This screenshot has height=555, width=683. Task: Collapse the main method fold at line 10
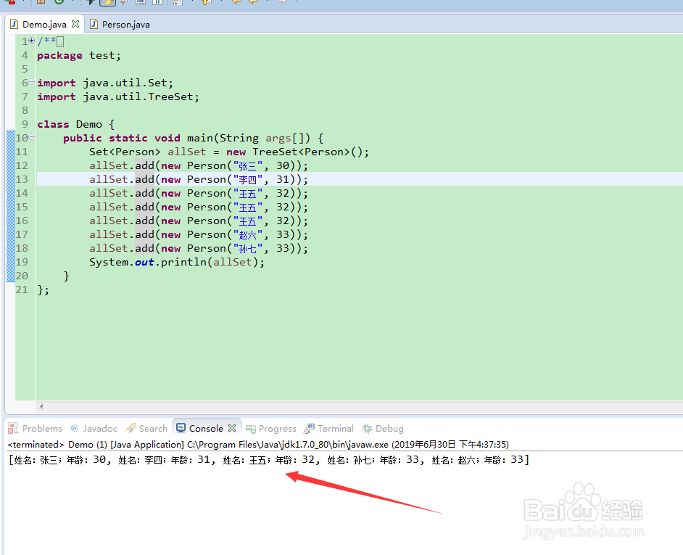[31, 137]
